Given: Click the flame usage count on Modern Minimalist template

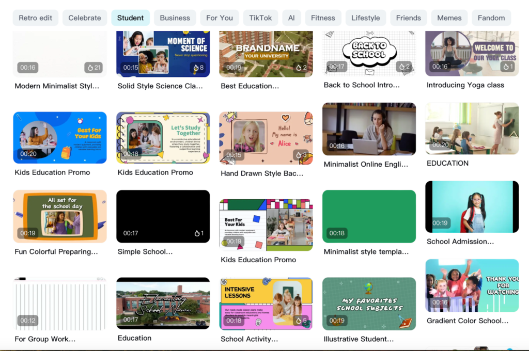Looking at the screenshot, I should coord(94,68).
